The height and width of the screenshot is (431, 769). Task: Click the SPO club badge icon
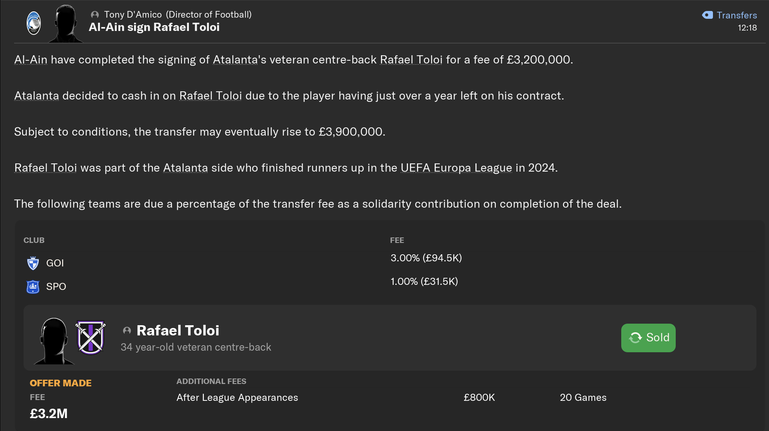tap(33, 286)
